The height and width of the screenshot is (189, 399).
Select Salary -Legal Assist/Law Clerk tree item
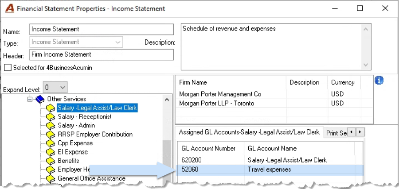tap(97, 108)
